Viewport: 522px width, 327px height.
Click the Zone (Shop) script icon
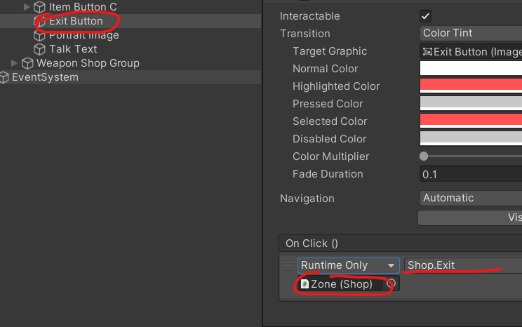304,284
